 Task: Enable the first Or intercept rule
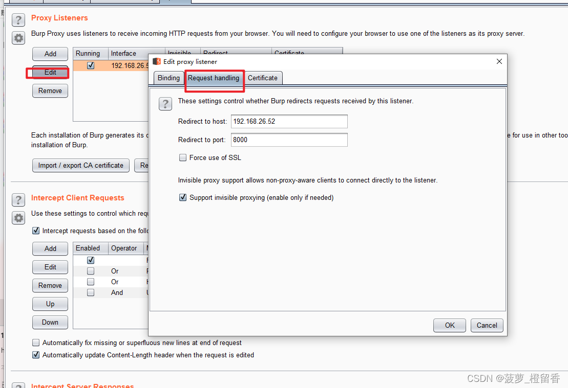pos(91,271)
